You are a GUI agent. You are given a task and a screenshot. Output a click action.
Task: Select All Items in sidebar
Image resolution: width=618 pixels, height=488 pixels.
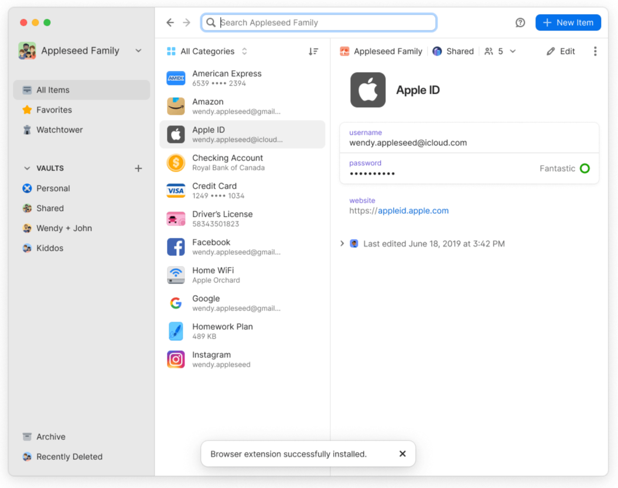[x=81, y=90]
